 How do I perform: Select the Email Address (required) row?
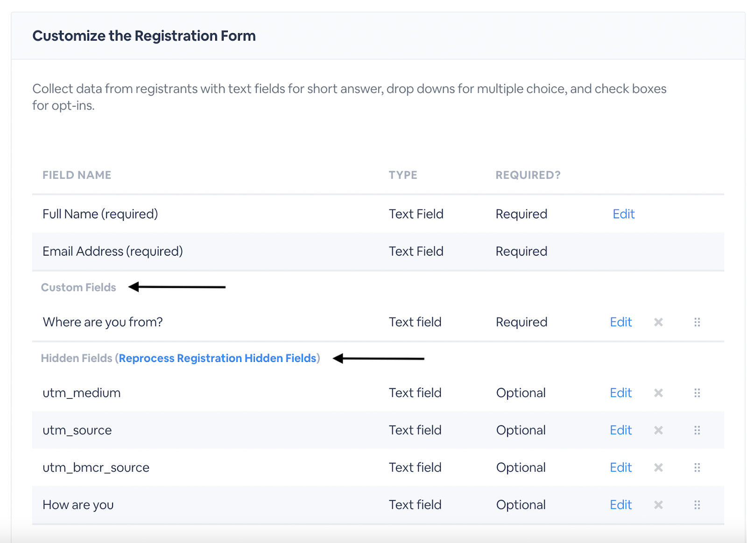tap(113, 251)
